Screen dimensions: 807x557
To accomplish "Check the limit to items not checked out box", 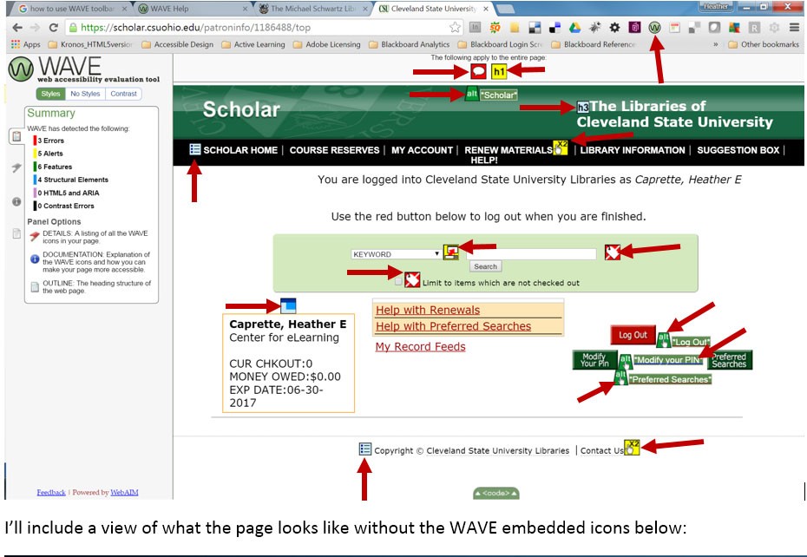I will point(399,282).
